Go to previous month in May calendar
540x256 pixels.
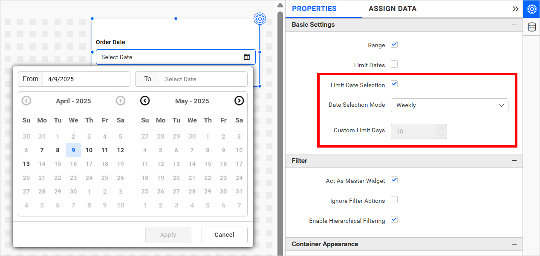point(145,101)
